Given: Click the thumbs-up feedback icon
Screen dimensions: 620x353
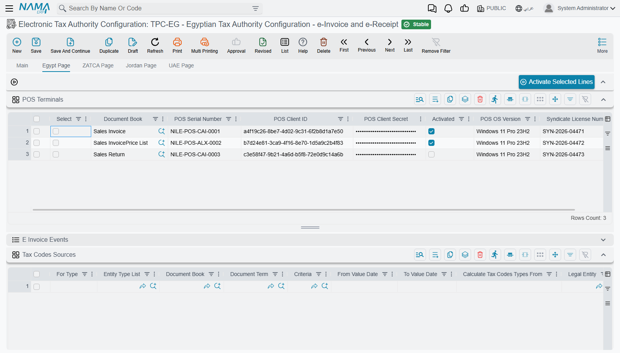Looking at the screenshot, I should (x=465, y=8).
